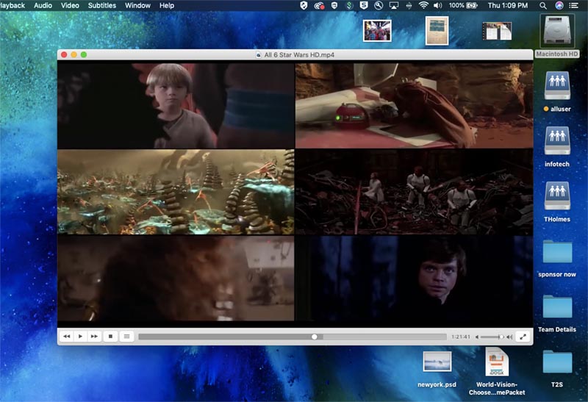The height and width of the screenshot is (402, 588).
Task: Open the Window menu
Action: click(137, 6)
